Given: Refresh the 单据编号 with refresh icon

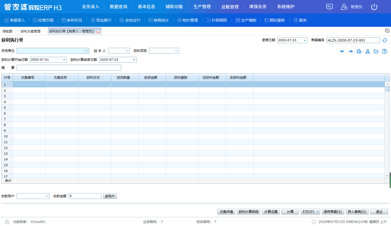Looking at the screenshot, I should [x=385, y=40].
